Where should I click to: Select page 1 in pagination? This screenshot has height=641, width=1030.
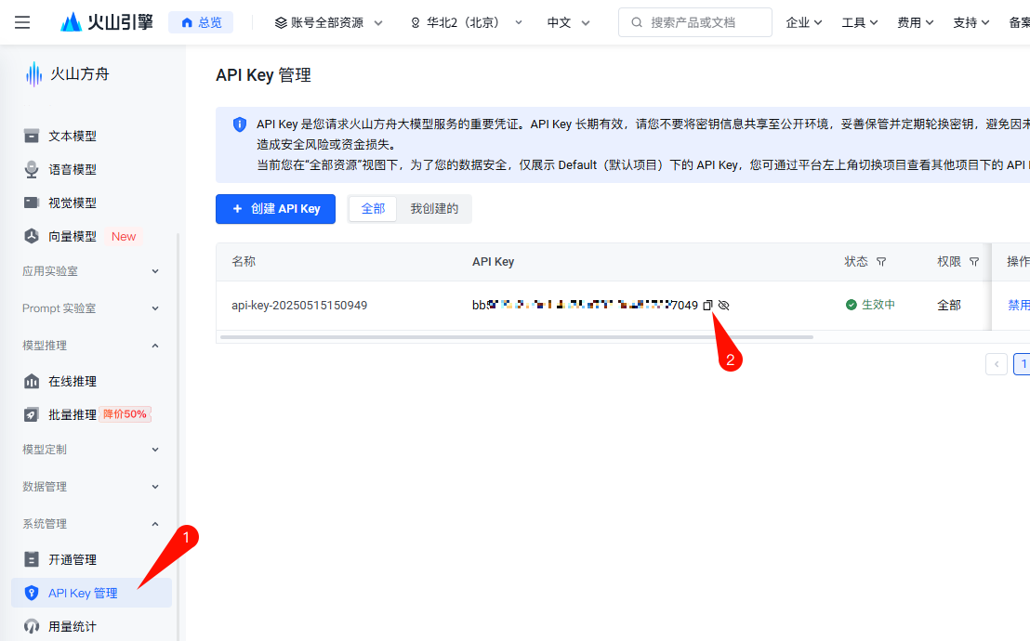coord(1023,364)
